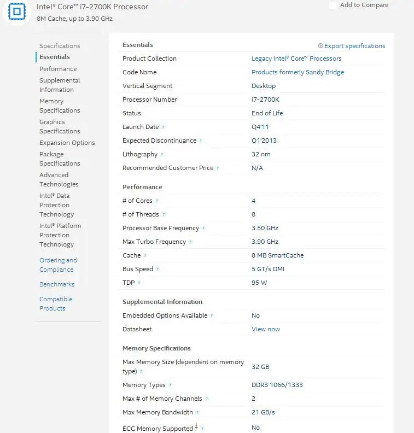Jump to the Performance sidebar section
This screenshot has width=414, height=433.
[58, 69]
